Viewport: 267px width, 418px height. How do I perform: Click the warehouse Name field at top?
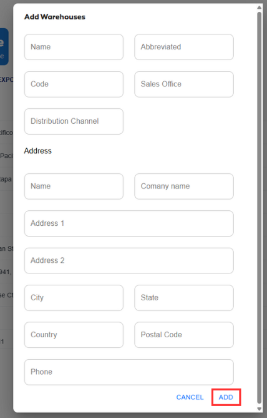point(74,47)
